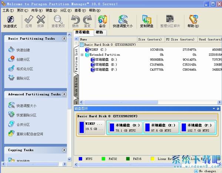This screenshot has width=222, height=173.
Task: Open the 更改(C) menu
Action: [22, 10]
